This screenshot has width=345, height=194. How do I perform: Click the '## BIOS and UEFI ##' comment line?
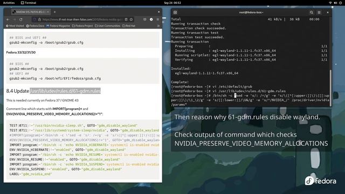click(x=27, y=38)
